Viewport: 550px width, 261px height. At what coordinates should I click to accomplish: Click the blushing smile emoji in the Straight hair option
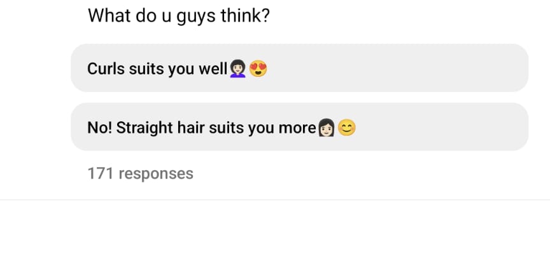point(346,128)
